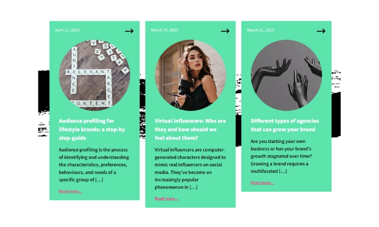Click Read more under Virtual influencers excerpt

click(167, 199)
